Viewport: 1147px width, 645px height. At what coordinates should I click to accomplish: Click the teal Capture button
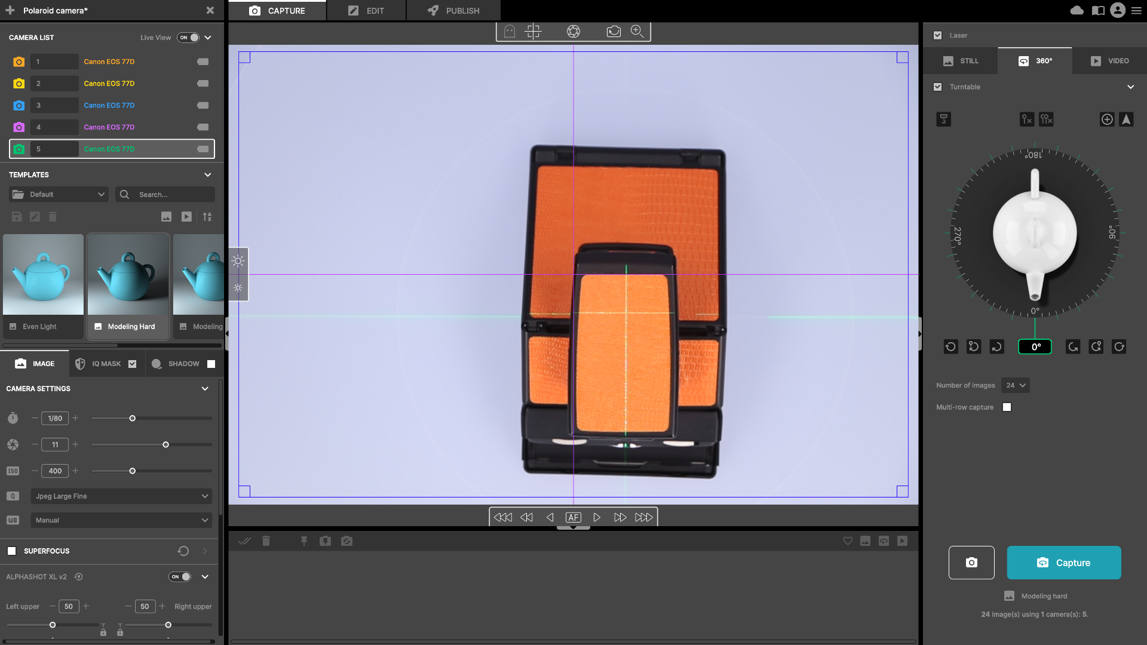pyautogui.click(x=1063, y=563)
